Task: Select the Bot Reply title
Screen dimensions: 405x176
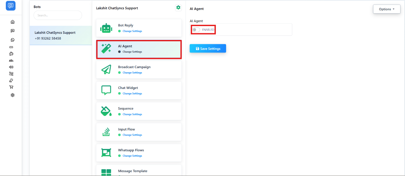Action: 126,25
